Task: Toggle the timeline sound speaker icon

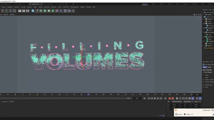Action: tap(197, 98)
